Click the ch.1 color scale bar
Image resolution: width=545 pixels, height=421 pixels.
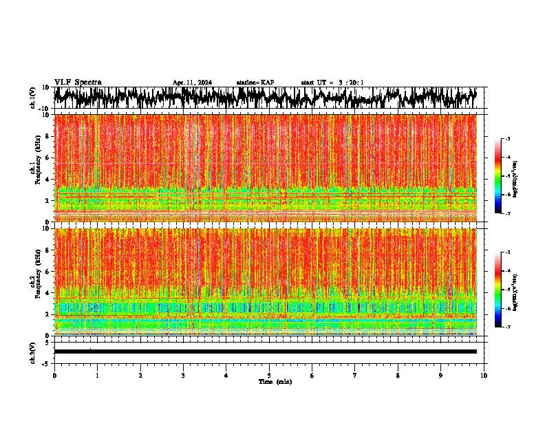point(498,176)
